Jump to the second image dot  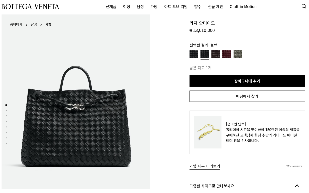(6, 110)
